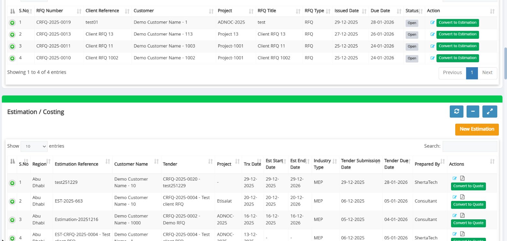Select page 1 in RFQ pagination
507x241 pixels.
472,73
